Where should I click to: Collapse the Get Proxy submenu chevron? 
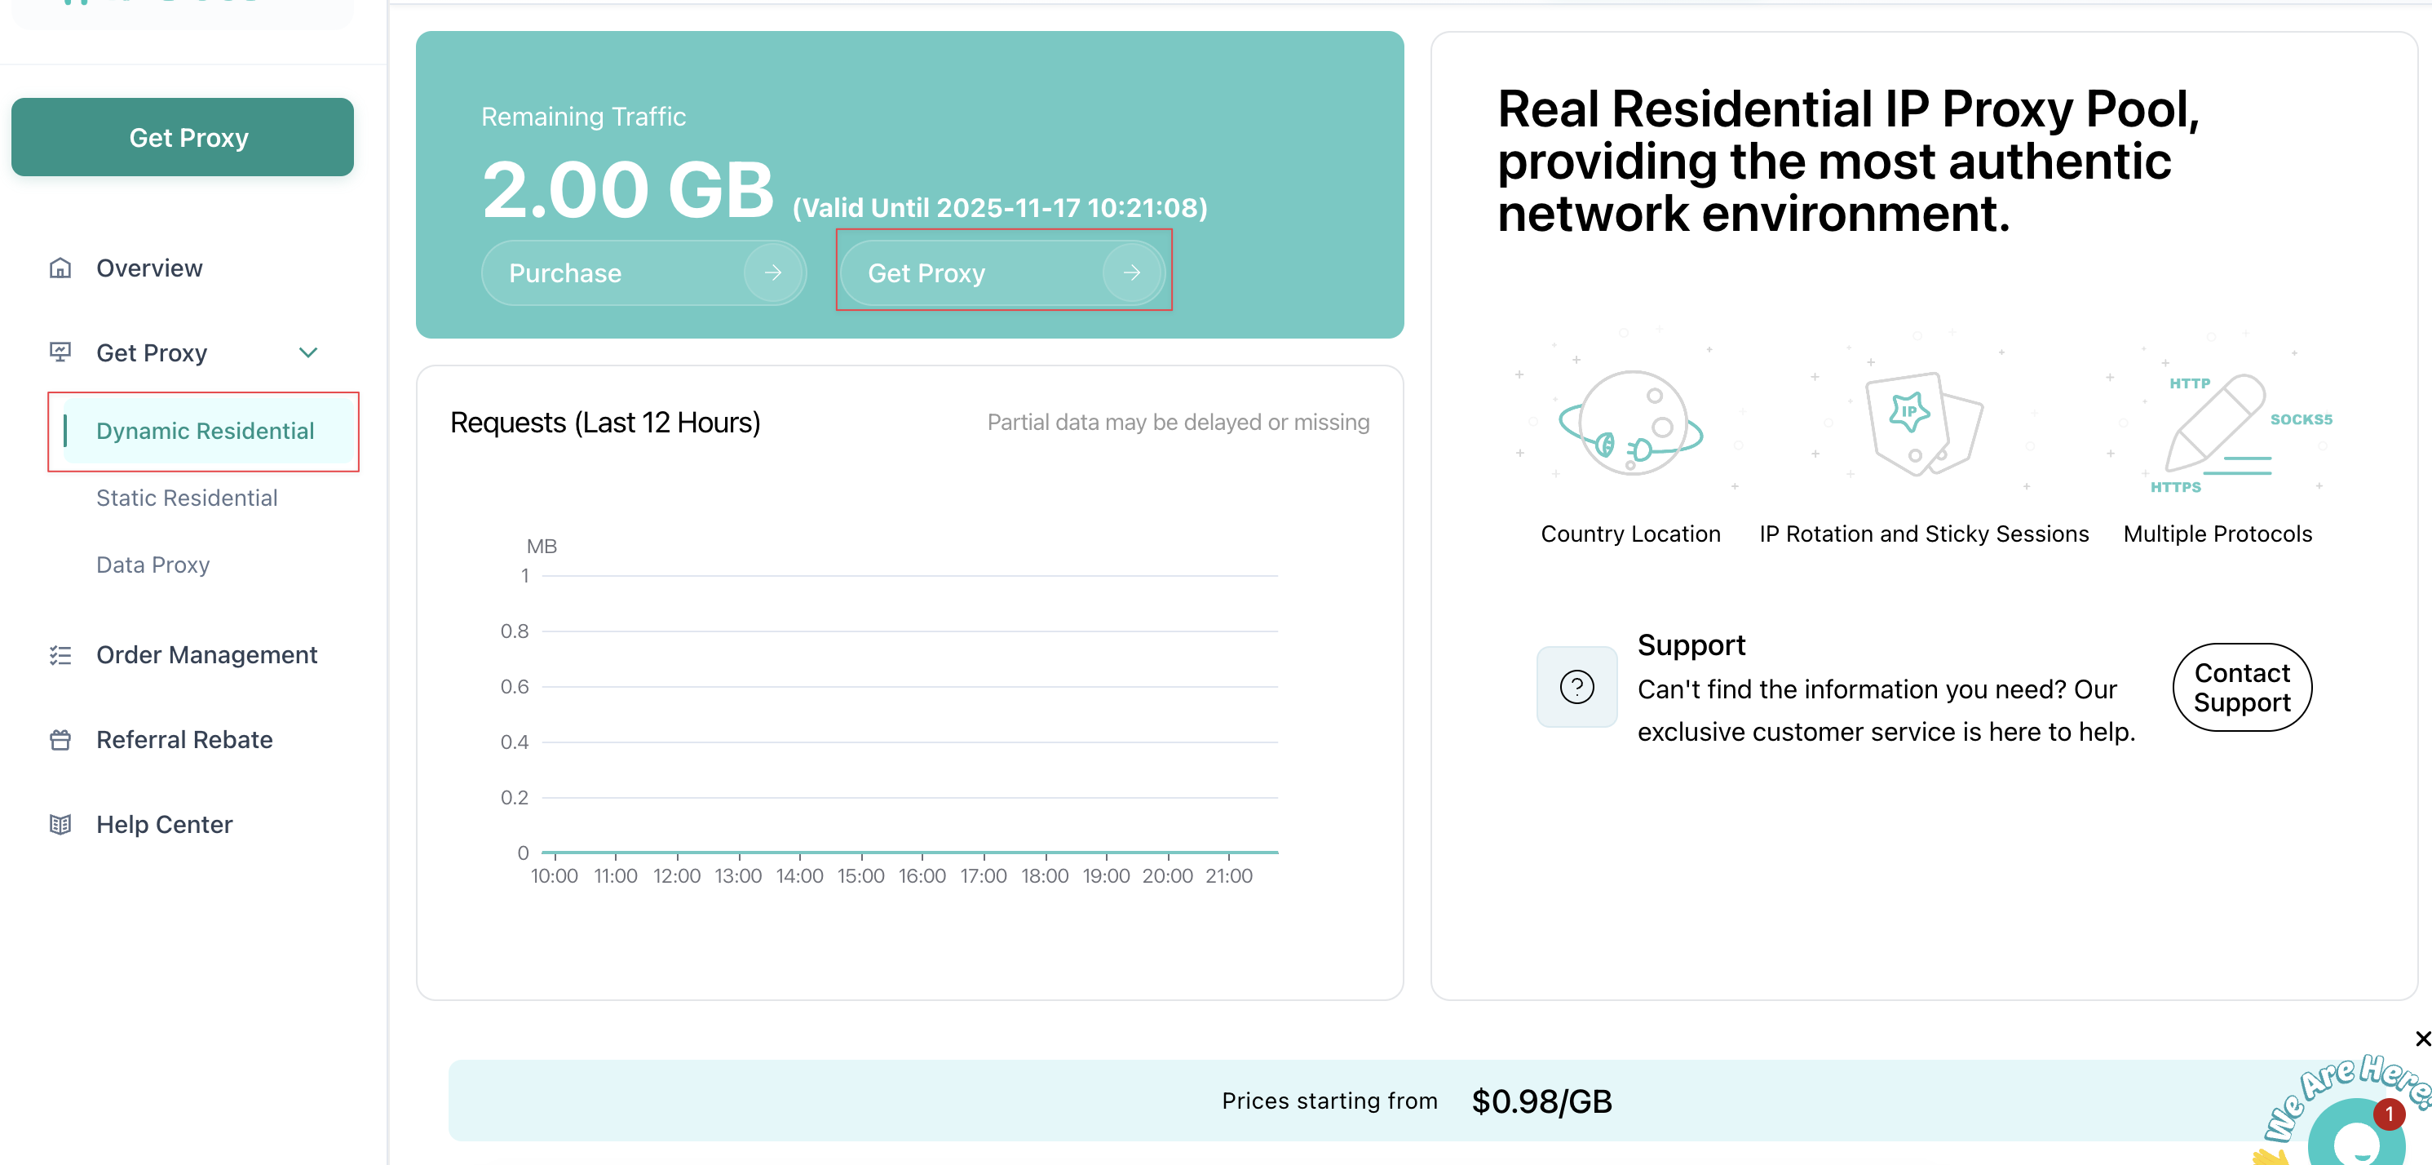tap(307, 352)
